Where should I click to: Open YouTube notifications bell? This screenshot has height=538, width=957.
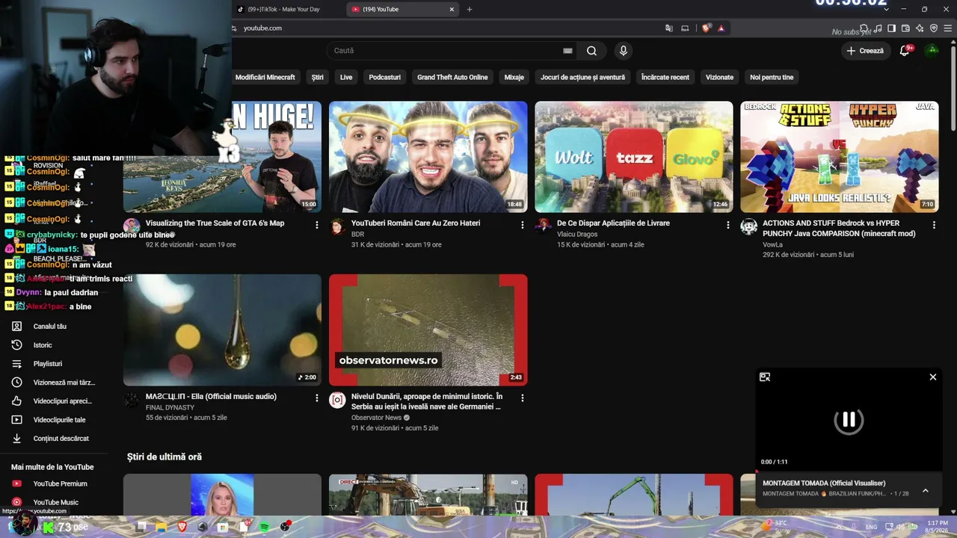[x=905, y=51]
